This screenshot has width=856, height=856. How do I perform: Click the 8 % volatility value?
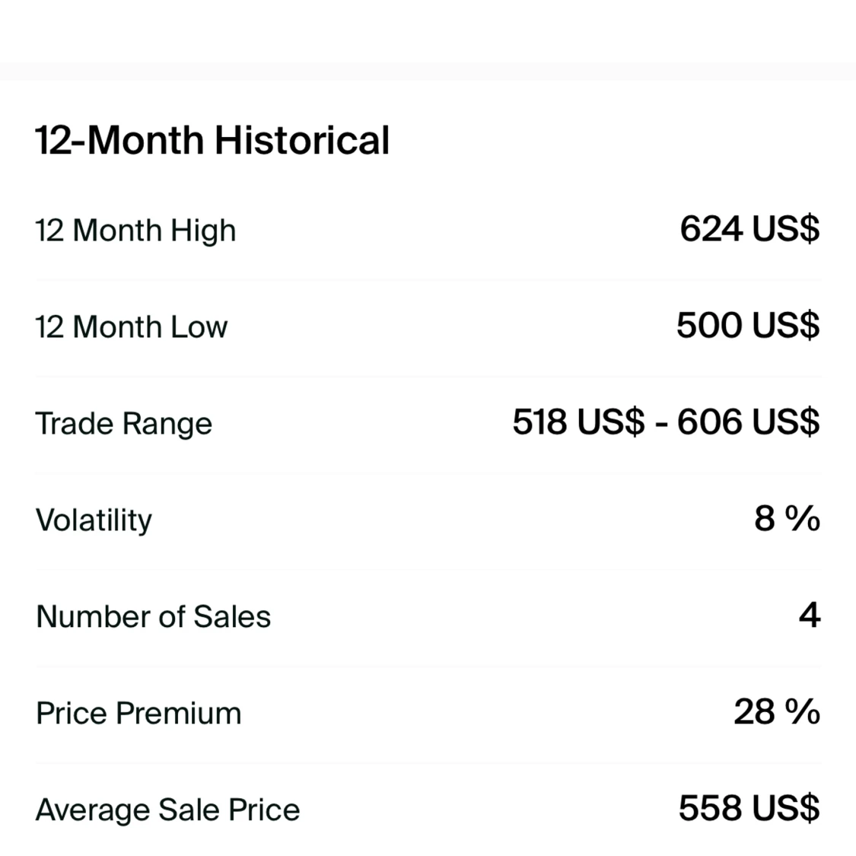pos(787,518)
